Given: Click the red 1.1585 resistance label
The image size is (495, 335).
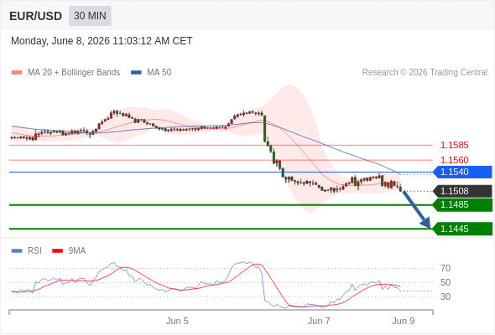Looking at the screenshot, I should pos(454,145).
